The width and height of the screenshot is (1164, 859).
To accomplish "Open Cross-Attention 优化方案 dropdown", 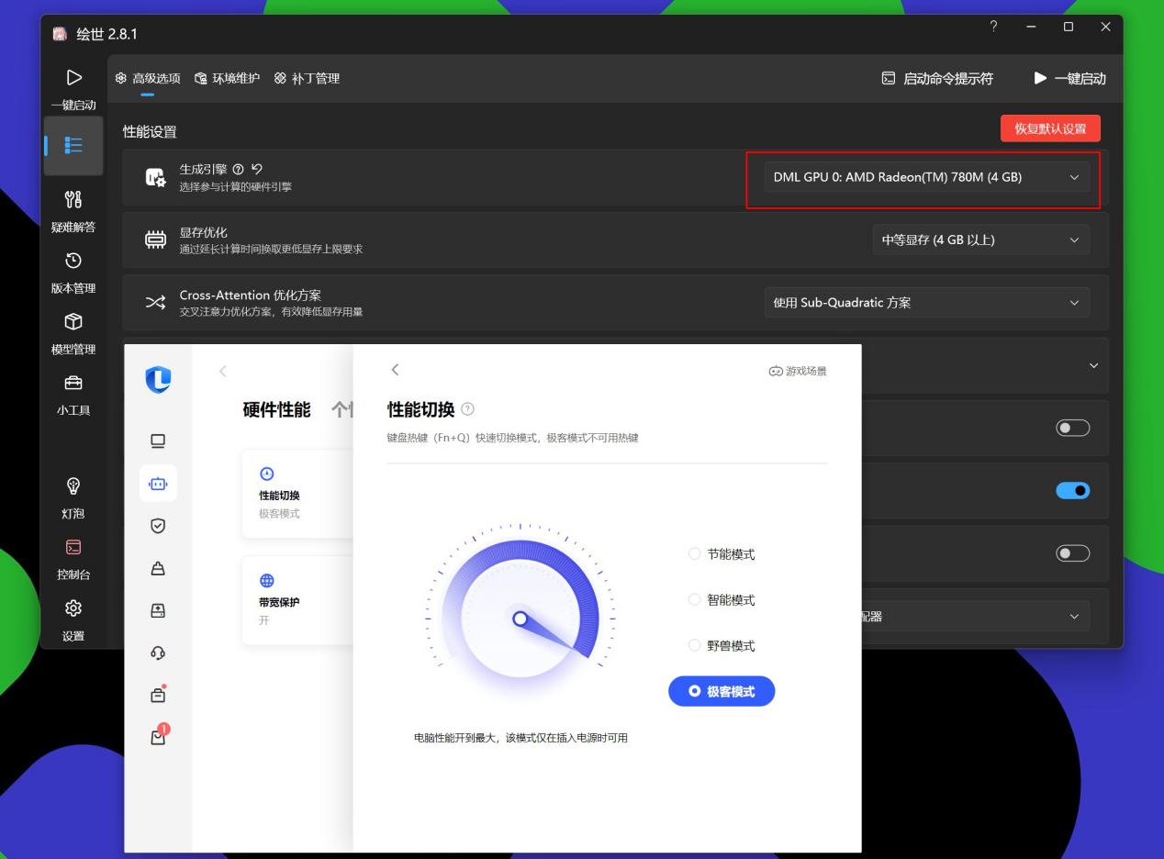I will point(926,303).
